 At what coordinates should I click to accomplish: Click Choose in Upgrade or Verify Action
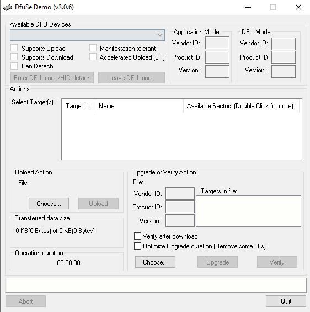155,262
